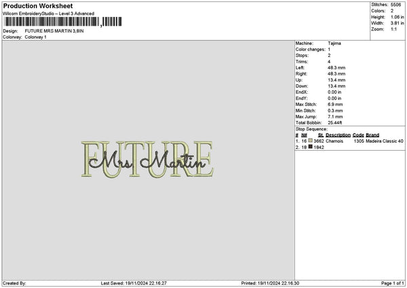
Task: Click the 'Printed: 19/11/2024 22.16.30' text
Action: pyautogui.click(x=270, y=283)
